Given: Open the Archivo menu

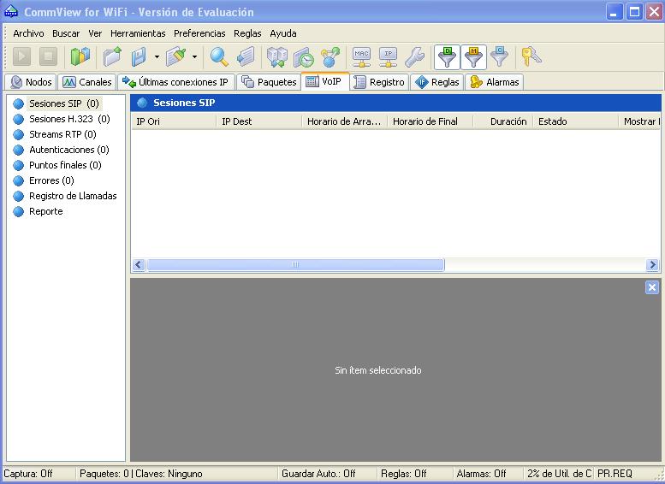Looking at the screenshot, I should coord(28,33).
